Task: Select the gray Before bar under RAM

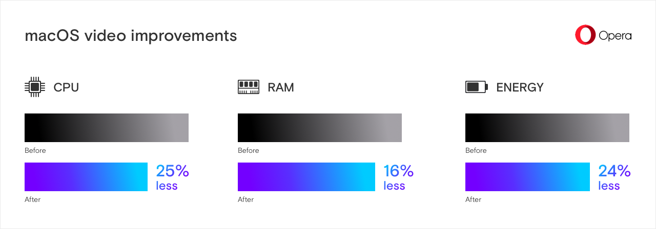Action: pos(320,128)
